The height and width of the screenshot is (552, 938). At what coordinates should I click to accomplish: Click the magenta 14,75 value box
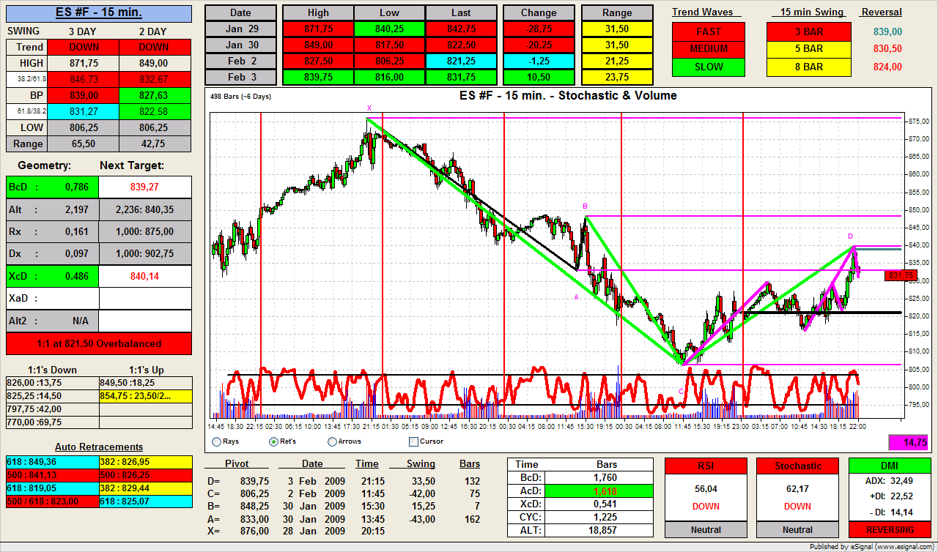pyautogui.click(x=909, y=443)
